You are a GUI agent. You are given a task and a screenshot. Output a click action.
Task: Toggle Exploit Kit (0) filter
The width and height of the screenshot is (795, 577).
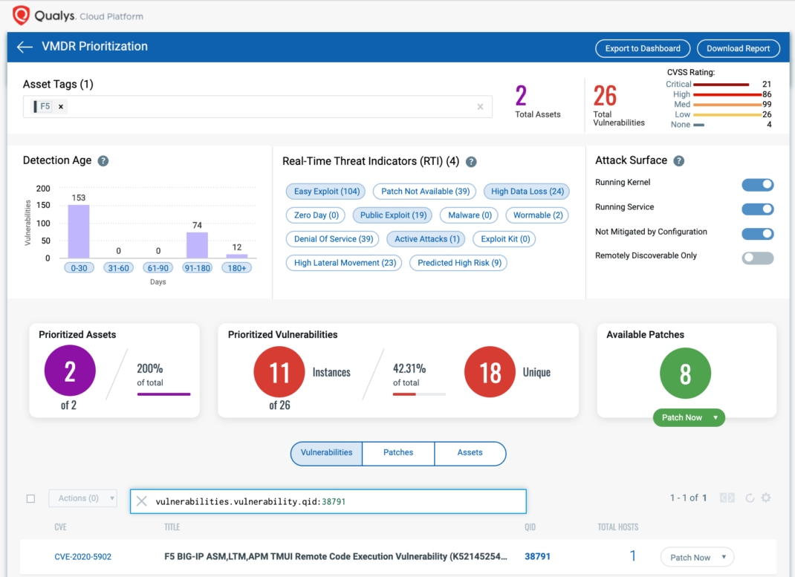(x=504, y=239)
